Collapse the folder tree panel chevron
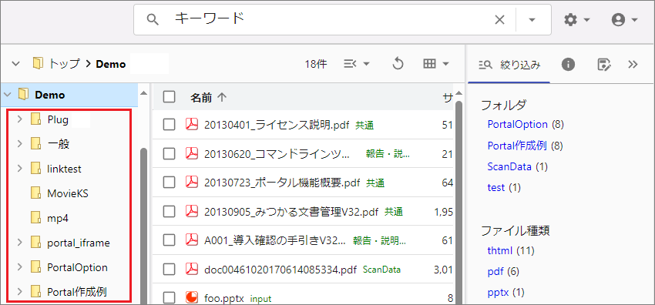Viewport: 655px width, 305px height. [x=15, y=64]
